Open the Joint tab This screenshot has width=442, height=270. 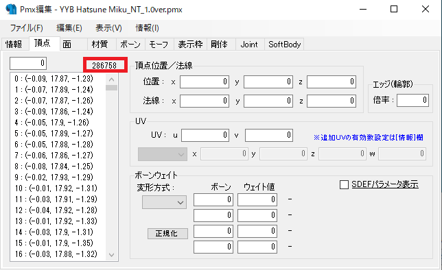click(249, 45)
